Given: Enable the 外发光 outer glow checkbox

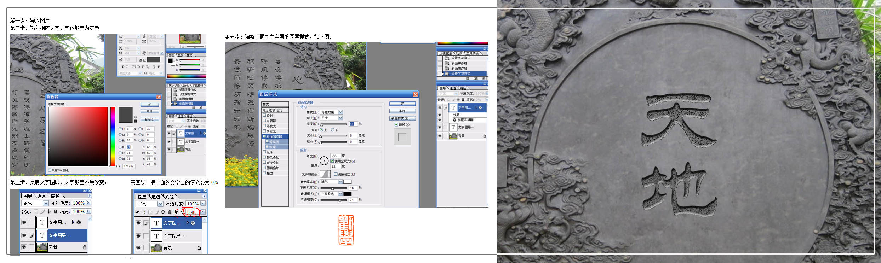Looking at the screenshot, I should pyautogui.click(x=264, y=126).
